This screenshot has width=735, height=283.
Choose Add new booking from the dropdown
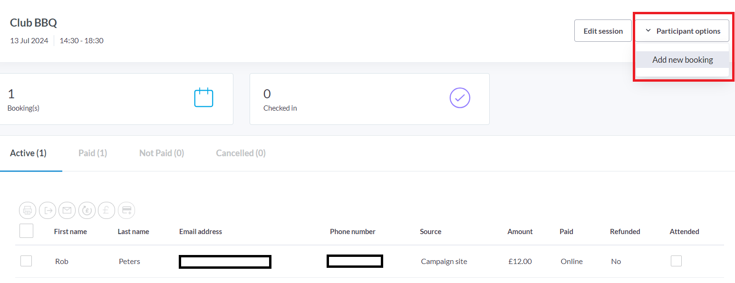(682, 60)
